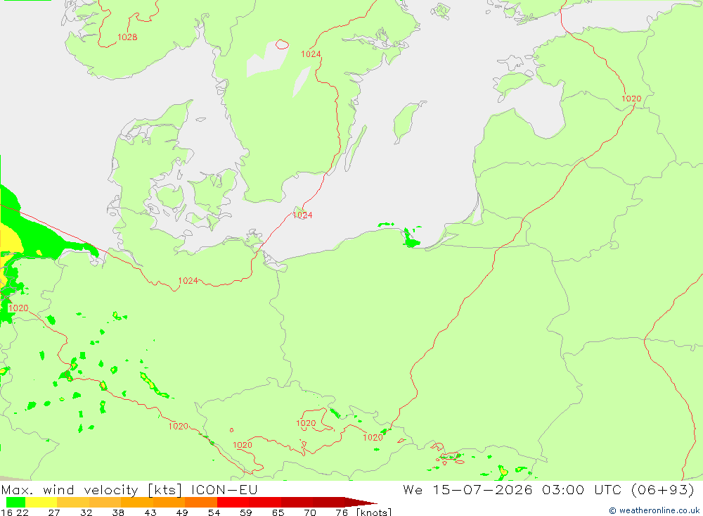Click the yellow 22–27 knots legend swatch
Image resolution: width=703 pixels, height=516 pixels.
(x=41, y=502)
